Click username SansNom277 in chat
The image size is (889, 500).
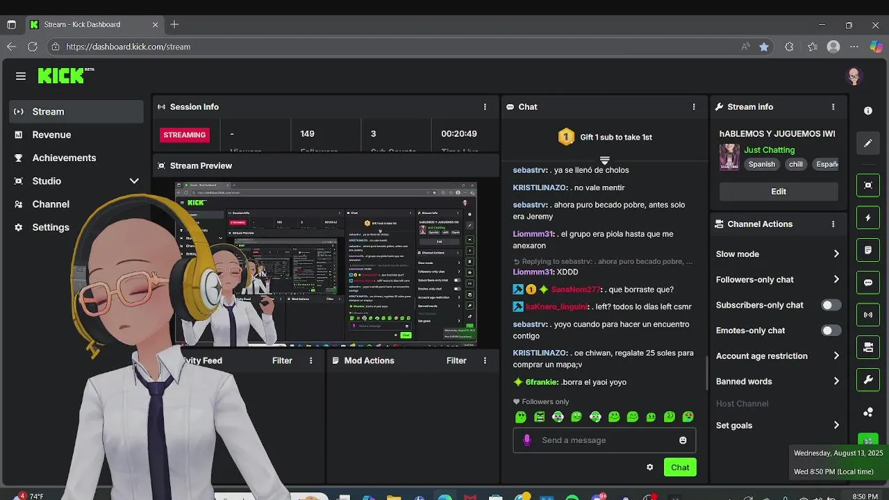click(576, 290)
